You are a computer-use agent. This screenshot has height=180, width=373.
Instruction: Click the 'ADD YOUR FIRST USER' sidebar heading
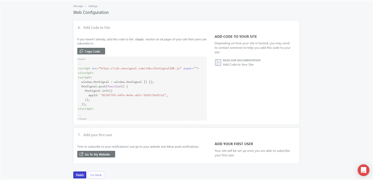(234, 144)
